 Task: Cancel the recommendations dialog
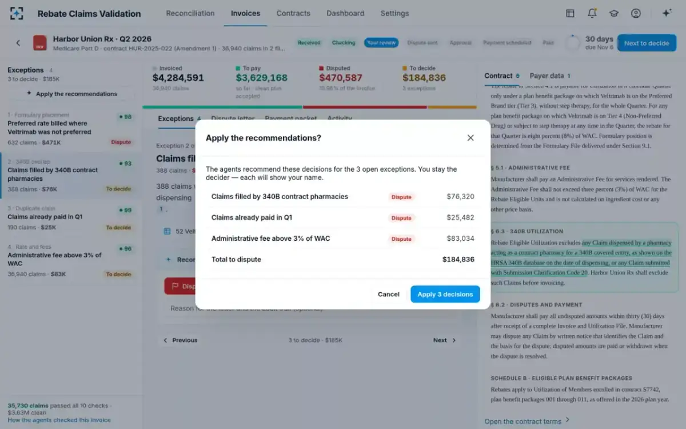(x=389, y=294)
